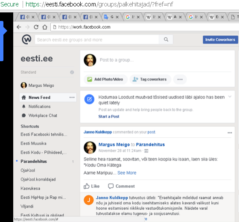The width and height of the screenshot is (239, 222).
Task: Click the search magnifier button
Action: click(166, 40)
